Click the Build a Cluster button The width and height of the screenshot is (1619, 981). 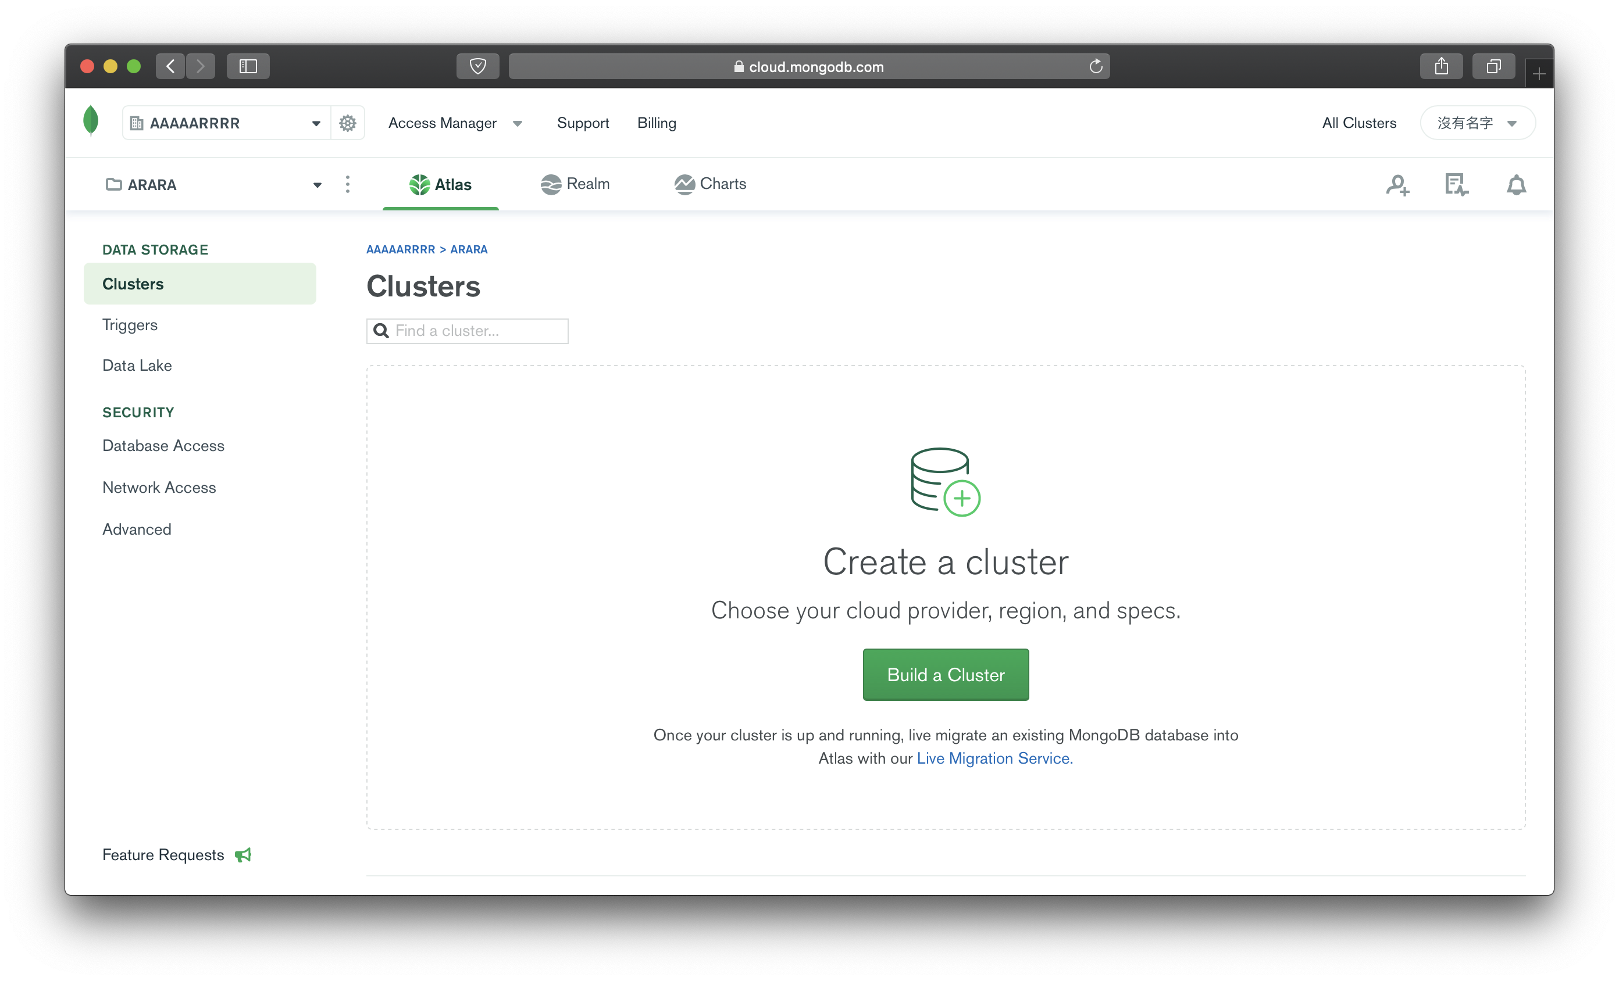point(946,674)
